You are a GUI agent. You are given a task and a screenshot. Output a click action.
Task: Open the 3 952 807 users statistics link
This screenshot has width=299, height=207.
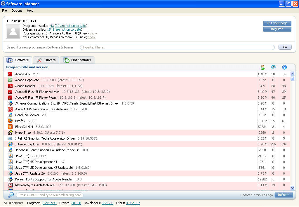[133, 203]
